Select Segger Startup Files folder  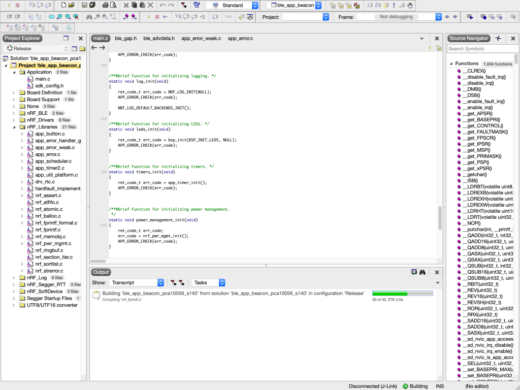[x=49, y=298]
